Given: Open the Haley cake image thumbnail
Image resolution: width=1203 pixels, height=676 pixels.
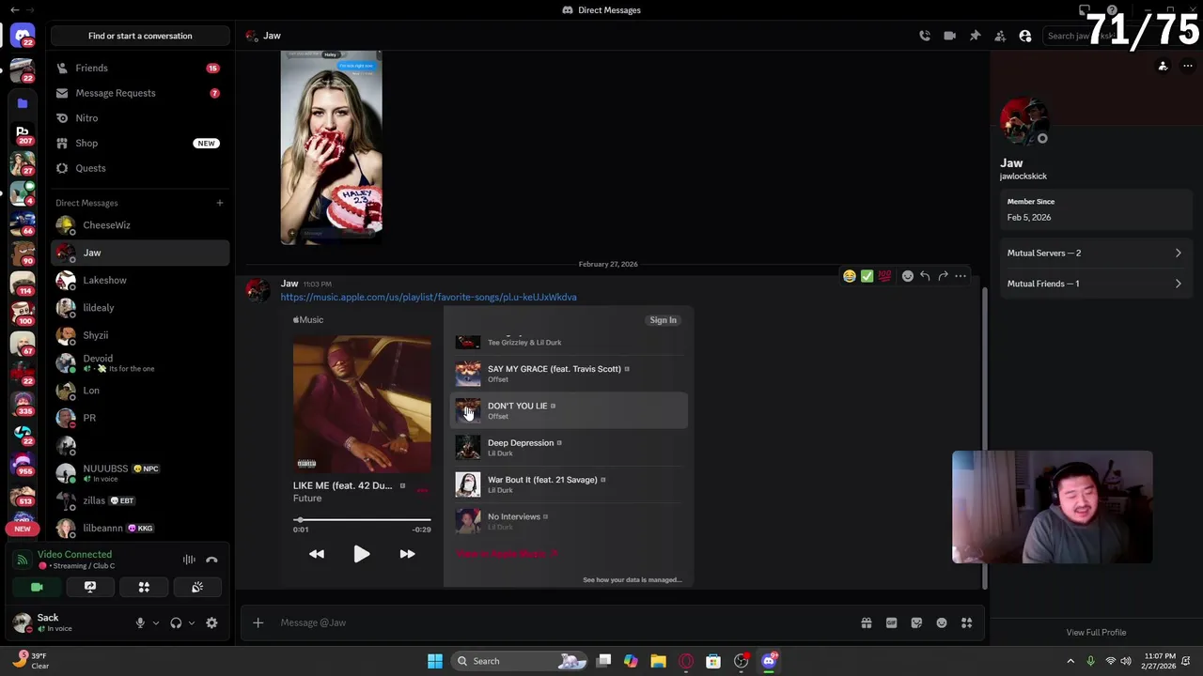Looking at the screenshot, I should 331,147.
